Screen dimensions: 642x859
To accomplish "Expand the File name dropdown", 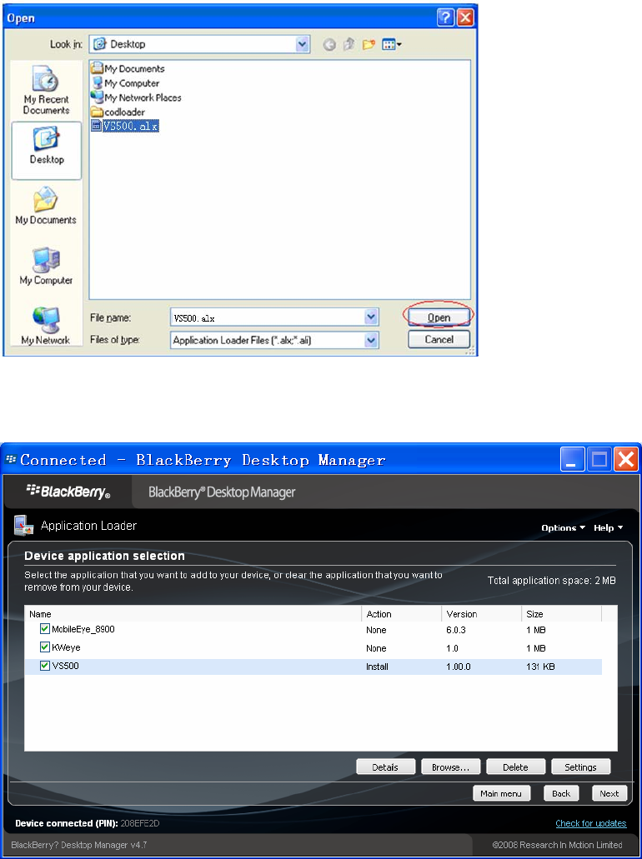I will 371,317.
